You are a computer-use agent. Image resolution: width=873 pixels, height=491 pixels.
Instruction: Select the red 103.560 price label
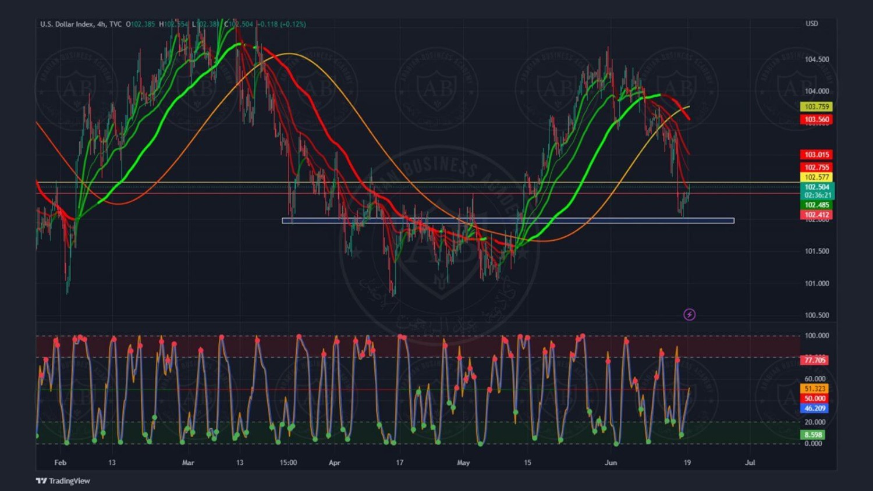tap(817, 120)
